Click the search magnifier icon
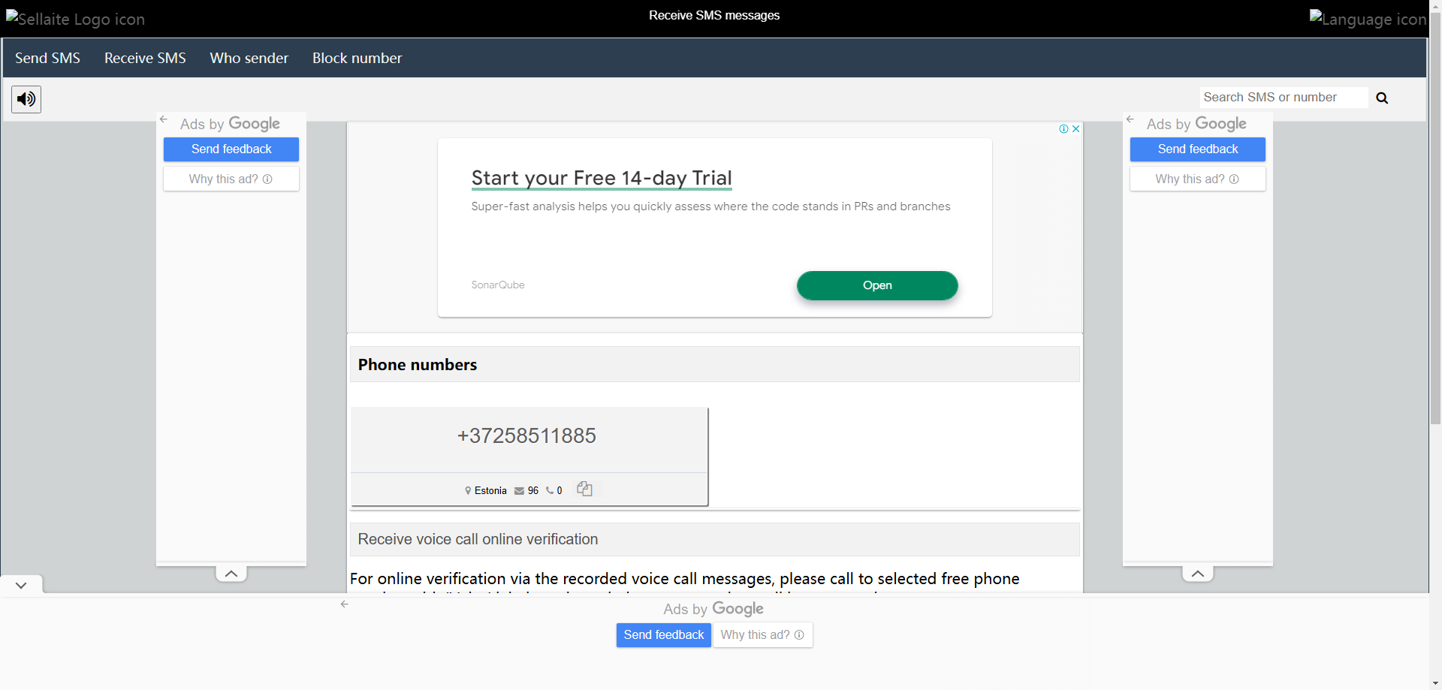1442x690 pixels. pyautogui.click(x=1382, y=98)
